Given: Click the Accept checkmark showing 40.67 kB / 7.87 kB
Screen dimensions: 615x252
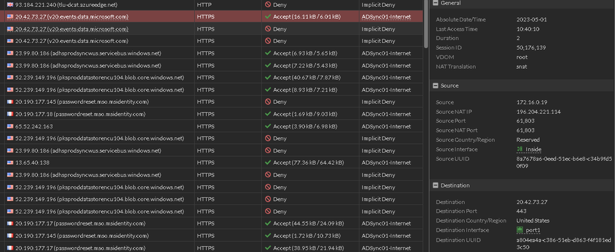Looking at the screenshot, I should [x=268, y=77].
